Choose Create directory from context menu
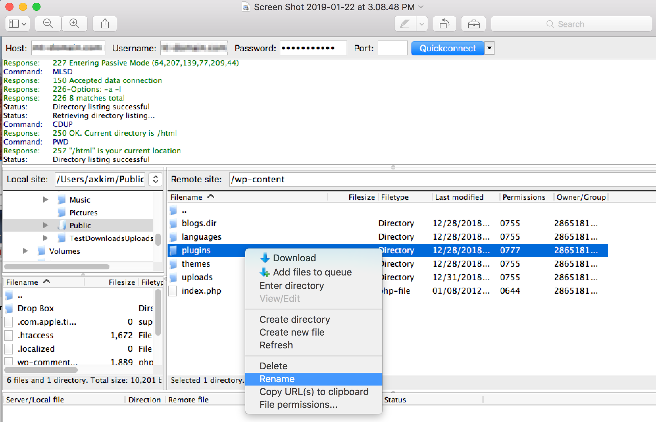This screenshot has height=422, width=656. coord(313,319)
